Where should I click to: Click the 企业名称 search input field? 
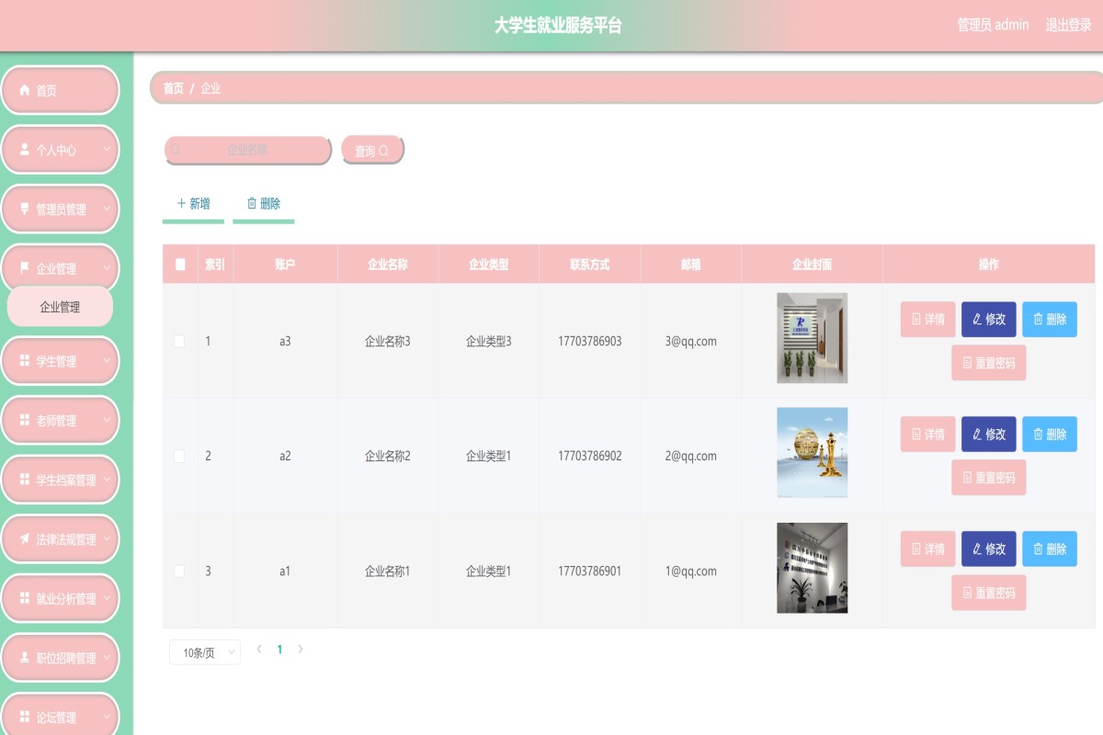pos(248,150)
